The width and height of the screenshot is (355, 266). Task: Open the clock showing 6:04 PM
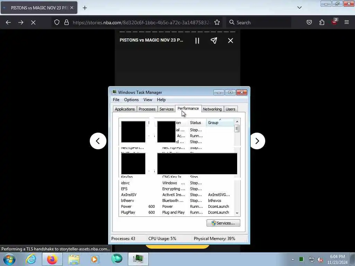tap(337, 259)
